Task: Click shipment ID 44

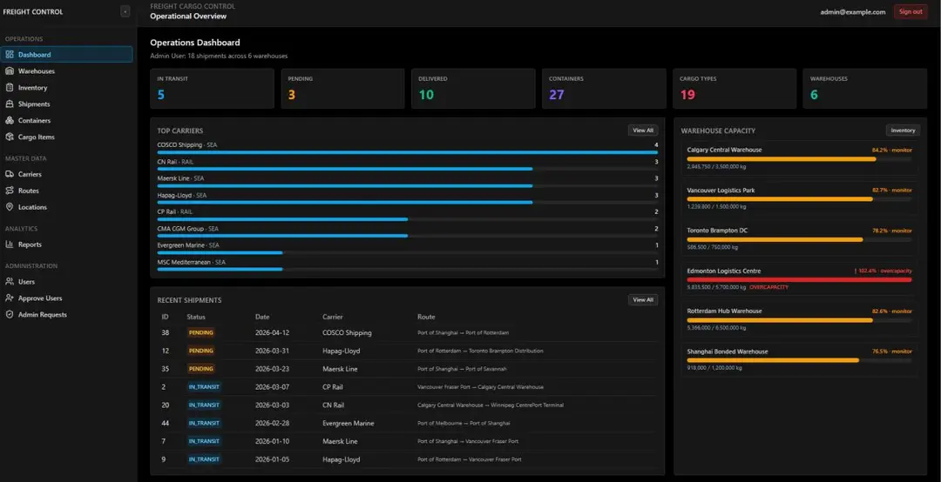Action: click(165, 423)
